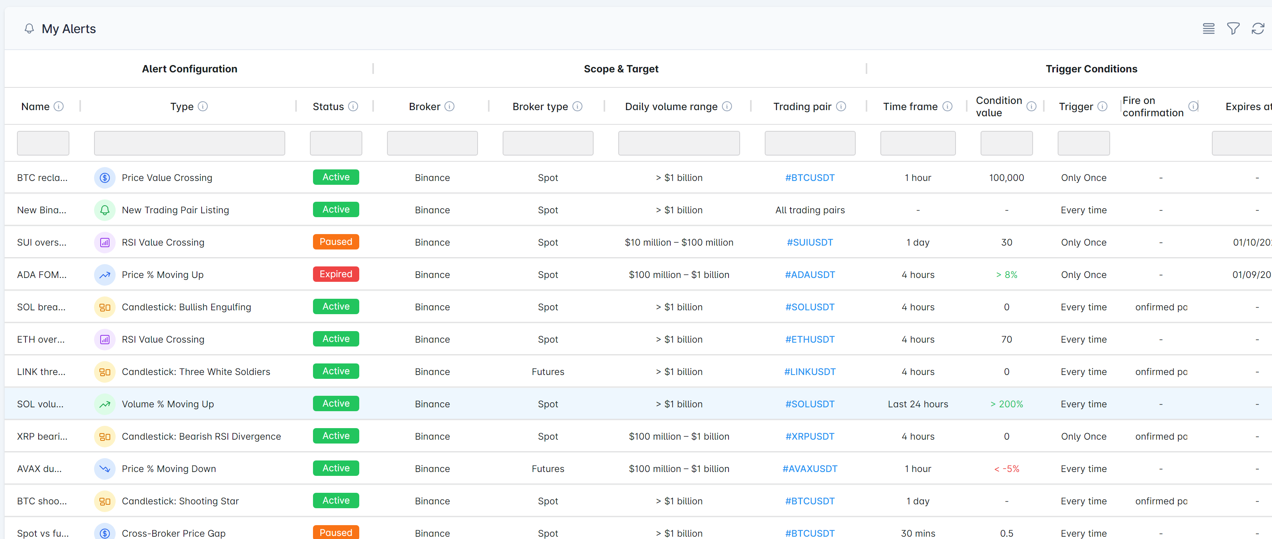Show info for the Trigger column
This screenshot has height=539, width=1272.
coord(1102,107)
